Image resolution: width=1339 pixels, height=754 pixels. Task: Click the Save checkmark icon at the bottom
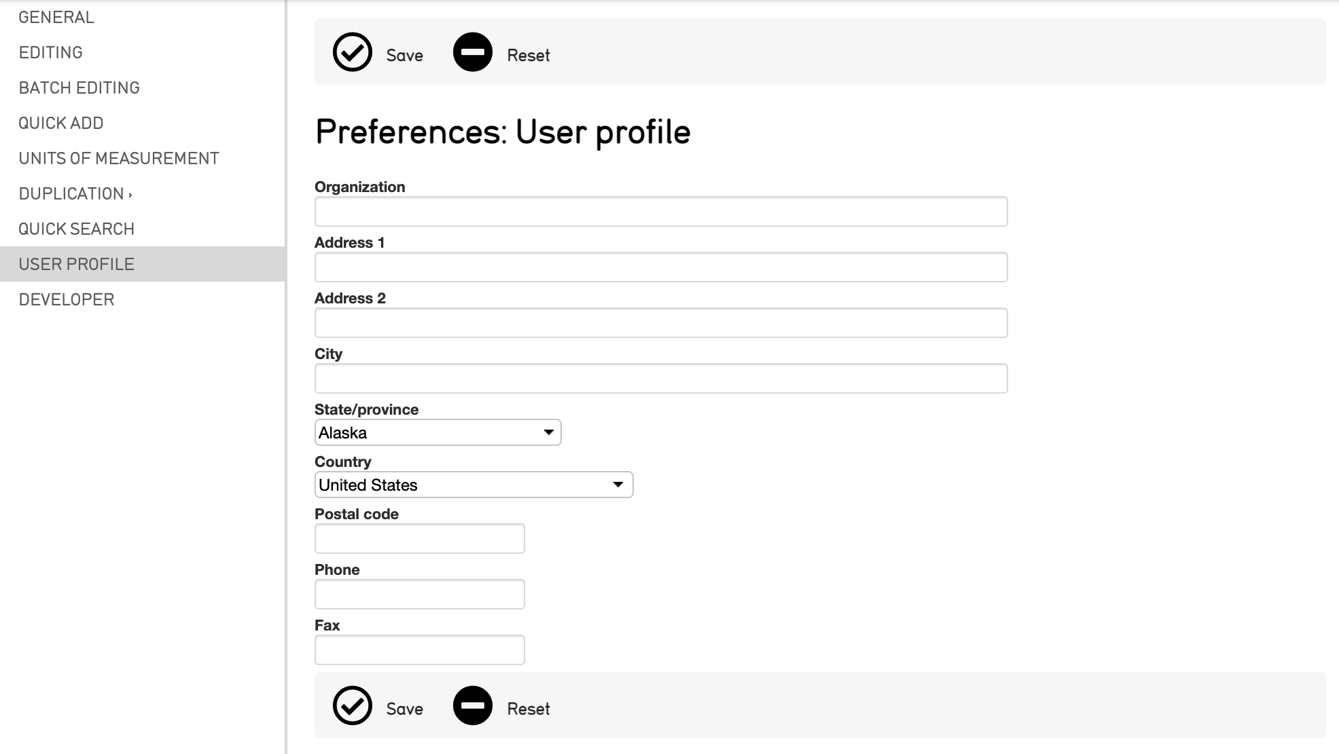point(353,706)
